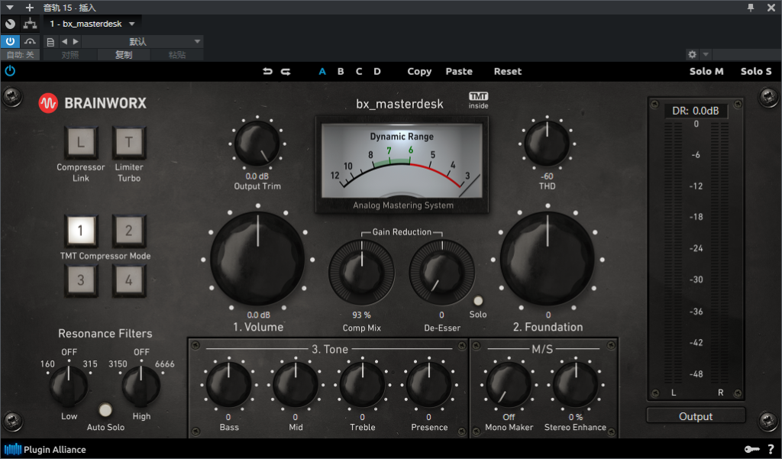Click the Presence tone knob

click(429, 385)
